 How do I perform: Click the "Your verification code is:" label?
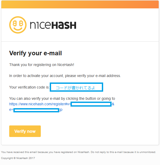tap(29, 87)
